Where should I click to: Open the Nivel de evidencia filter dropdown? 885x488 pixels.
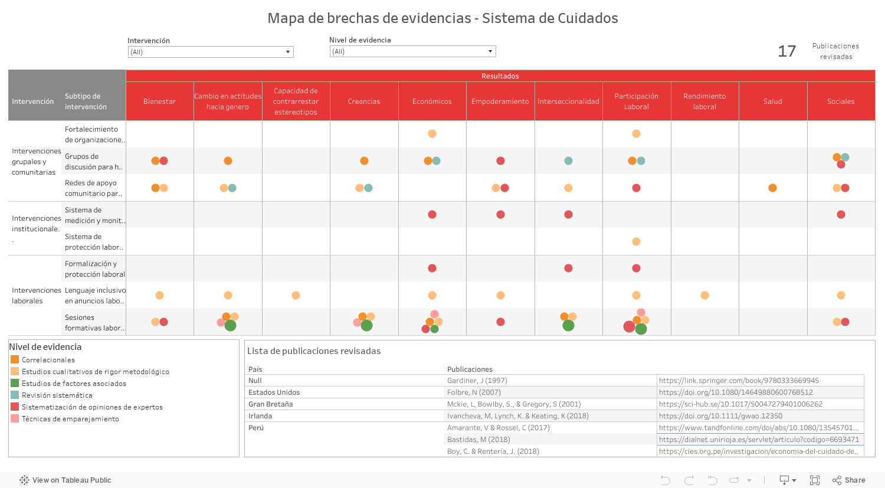point(412,51)
